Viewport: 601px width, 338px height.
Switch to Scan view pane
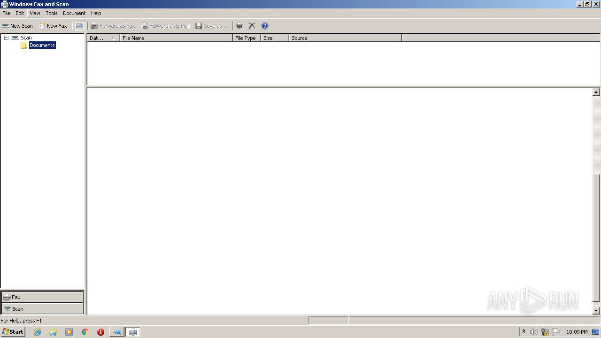click(x=42, y=309)
